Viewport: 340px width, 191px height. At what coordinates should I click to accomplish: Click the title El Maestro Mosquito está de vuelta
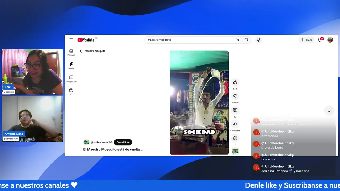113,149
